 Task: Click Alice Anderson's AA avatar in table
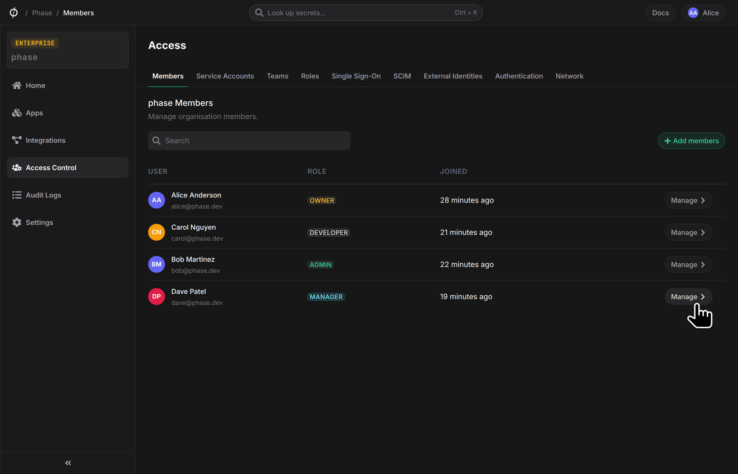click(157, 200)
